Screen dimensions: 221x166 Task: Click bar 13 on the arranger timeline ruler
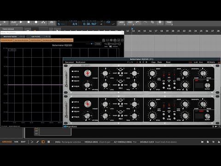pyautogui.click(x=133, y=31)
